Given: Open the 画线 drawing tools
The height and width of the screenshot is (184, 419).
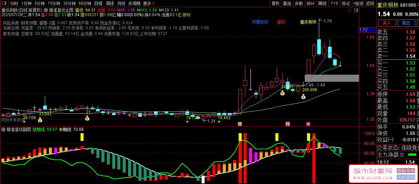Looking at the screenshot, I should click(322, 3).
